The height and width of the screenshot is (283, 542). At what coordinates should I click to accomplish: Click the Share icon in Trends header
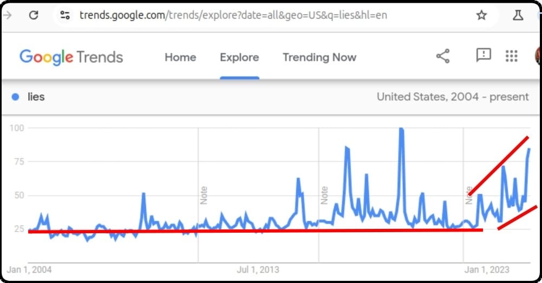[443, 56]
